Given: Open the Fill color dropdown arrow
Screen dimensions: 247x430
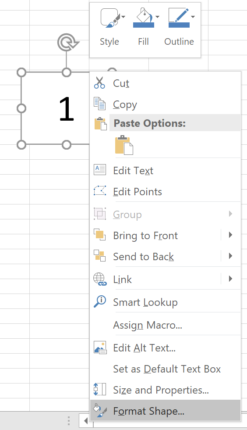Looking at the screenshot, I should pos(157,17).
